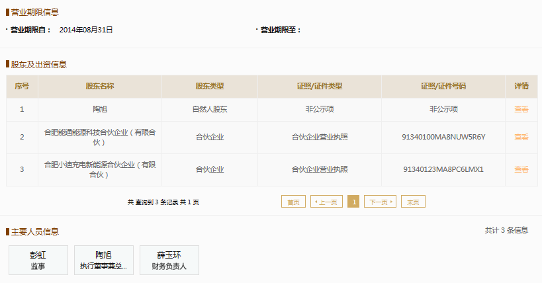The height and width of the screenshot is (283, 542).
Task: Click the 证照/证件号码 column header
Action: coord(443,87)
